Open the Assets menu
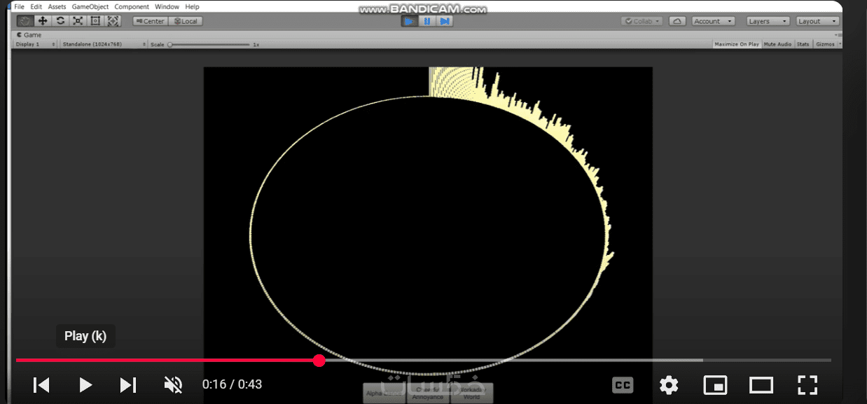867x404 pixels. (x=57, y=6)
